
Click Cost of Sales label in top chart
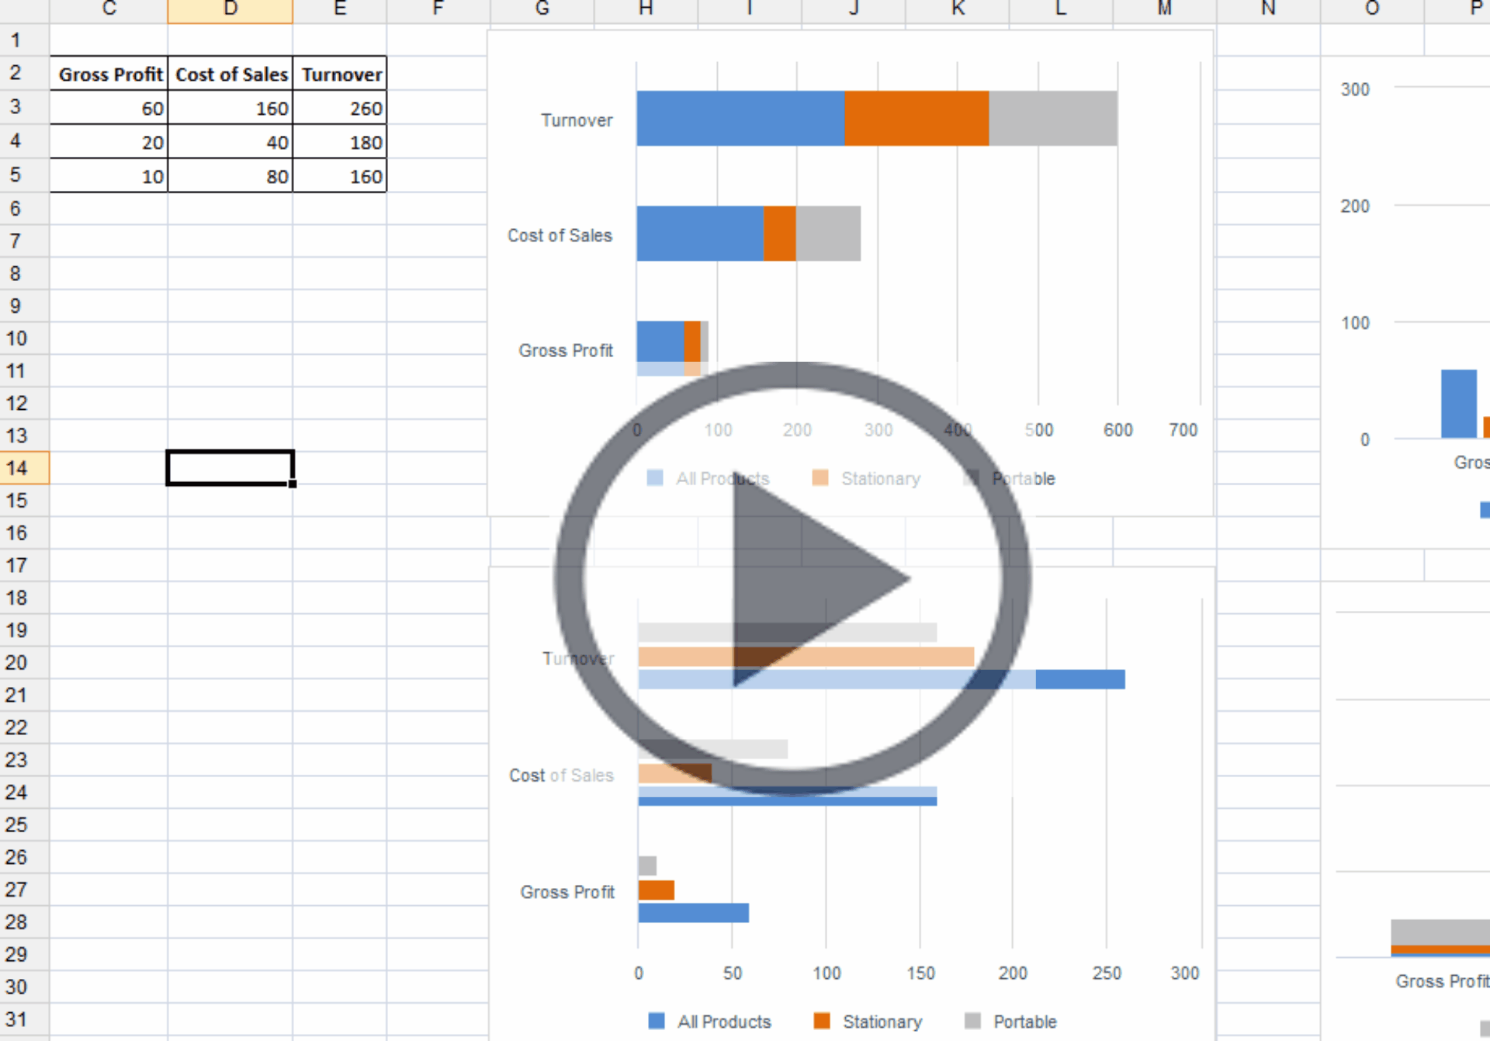tap(560, 235)
